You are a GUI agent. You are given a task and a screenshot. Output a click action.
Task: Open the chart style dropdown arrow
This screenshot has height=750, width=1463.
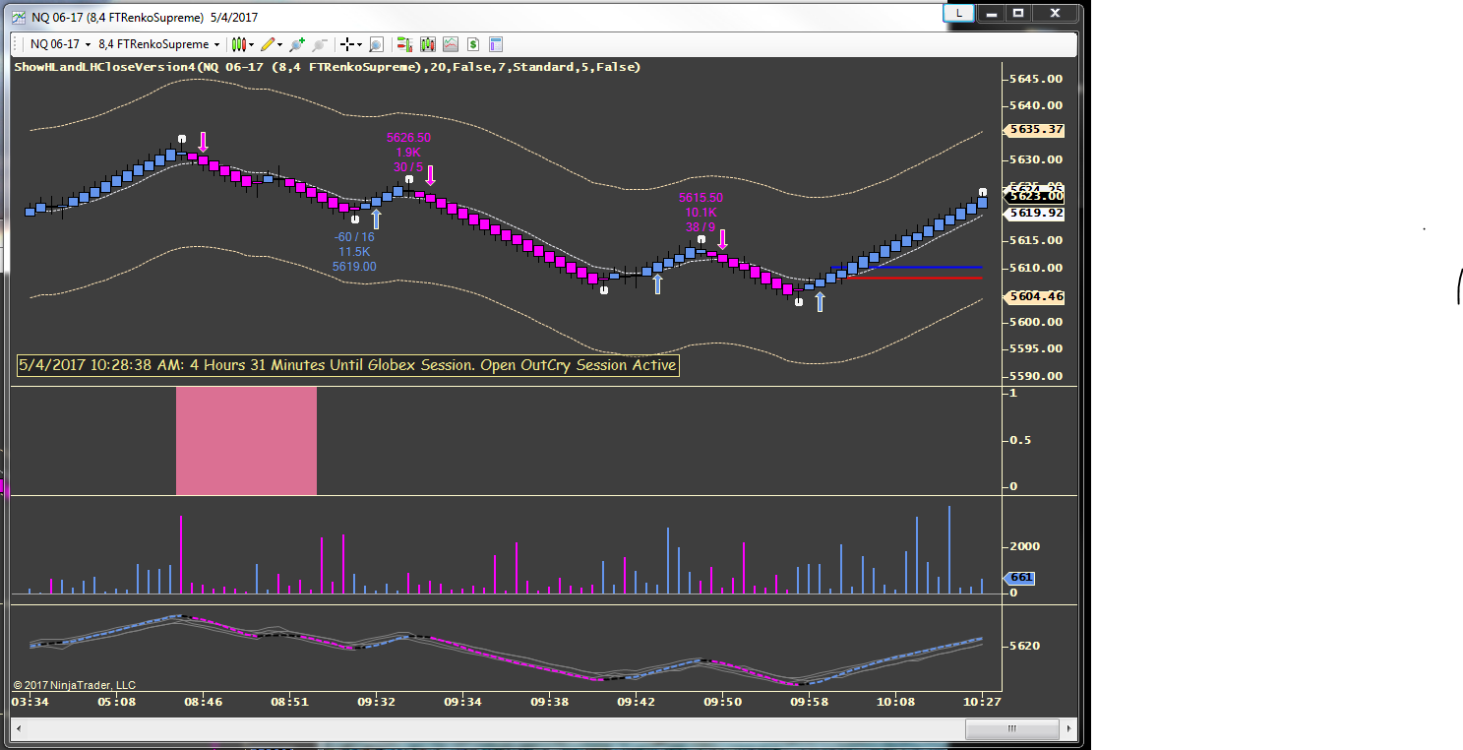(x=252, y=44)
